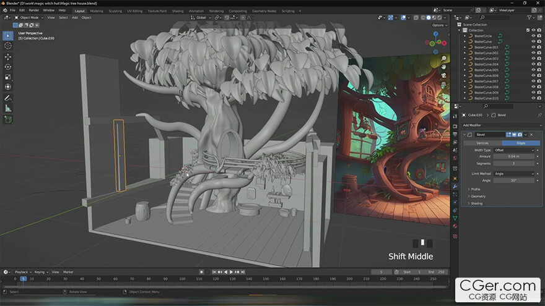Screen dimensions: 545x306
Task: Uncheck the Collection exclude checkbox
Action: tap(528, 30)
